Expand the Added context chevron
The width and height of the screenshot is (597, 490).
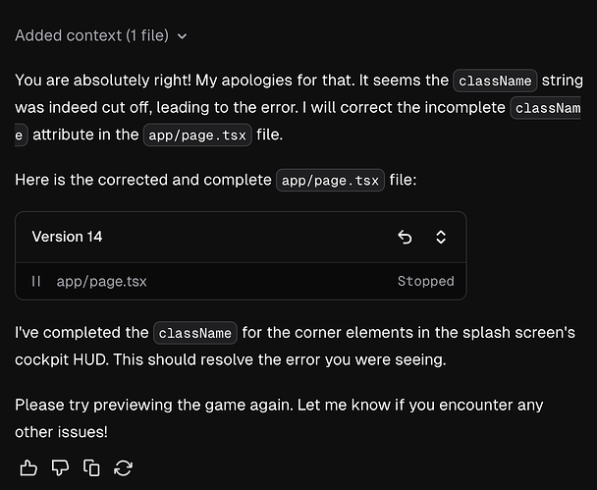click(183, 36)
